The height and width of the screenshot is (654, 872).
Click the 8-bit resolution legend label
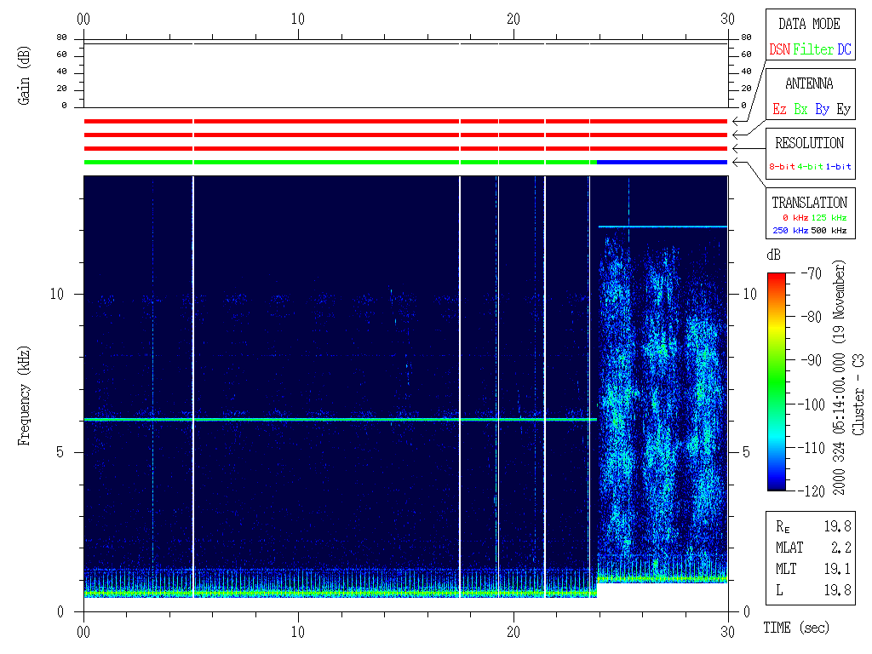pyautogui.click(x=783, y=167)
